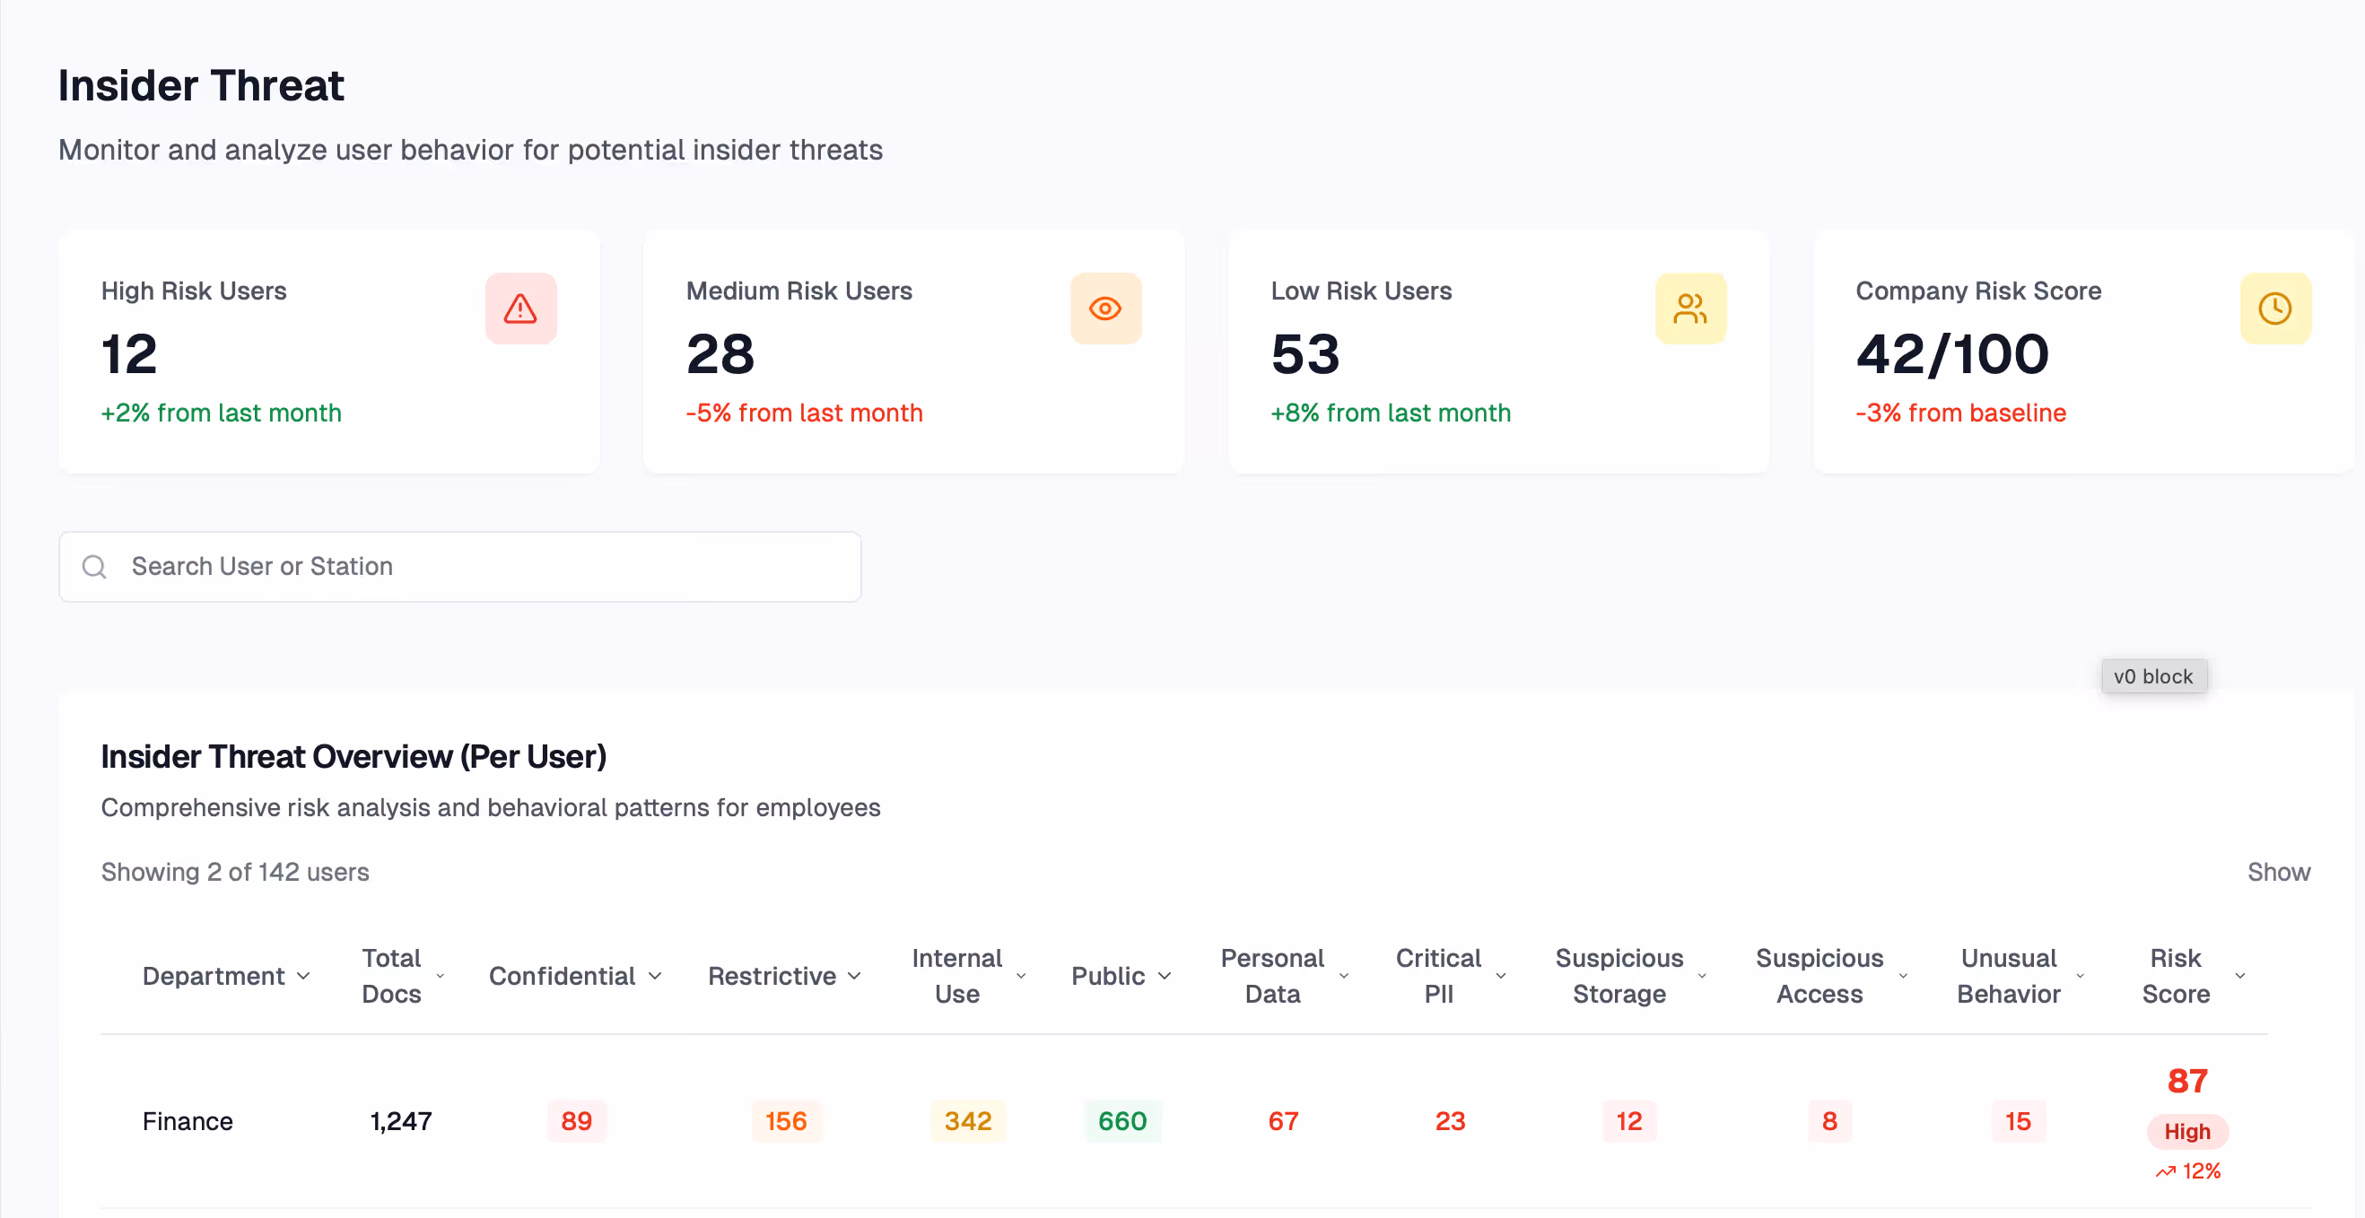Open the Risk Score column sort chevron
Image resolution: width=2365 pixels, height=1218 pixels.
point(2240,976)
